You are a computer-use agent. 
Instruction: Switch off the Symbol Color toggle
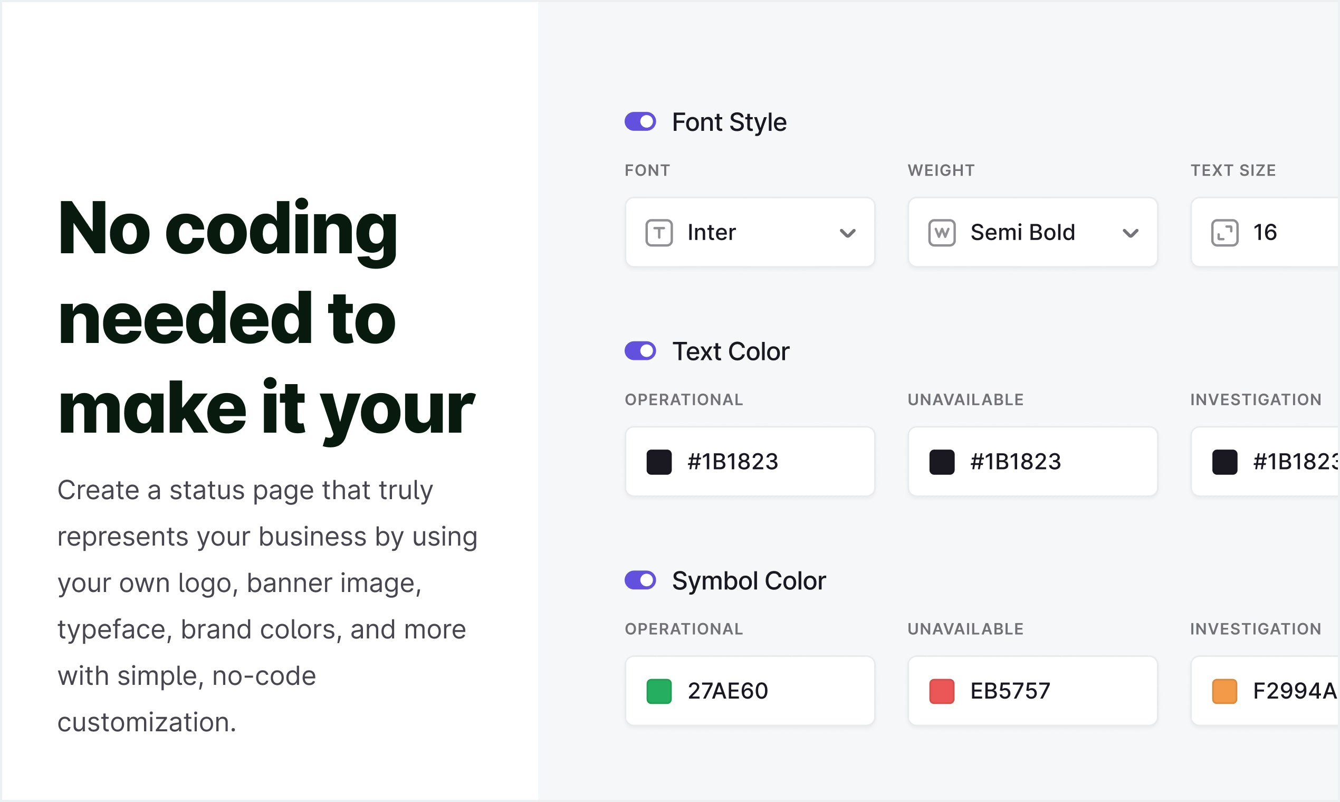coord(640,580)
